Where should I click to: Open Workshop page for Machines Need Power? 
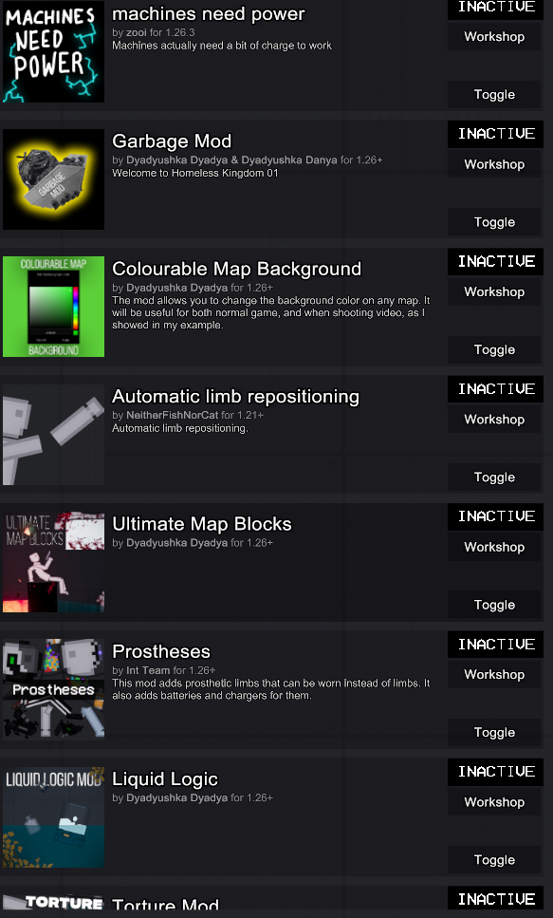pos(493,36)
